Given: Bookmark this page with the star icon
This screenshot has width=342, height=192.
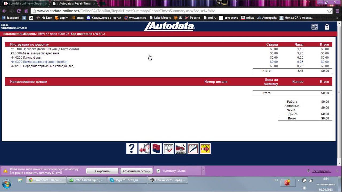Looking at the screenshot, I should (x=329, y=11).
